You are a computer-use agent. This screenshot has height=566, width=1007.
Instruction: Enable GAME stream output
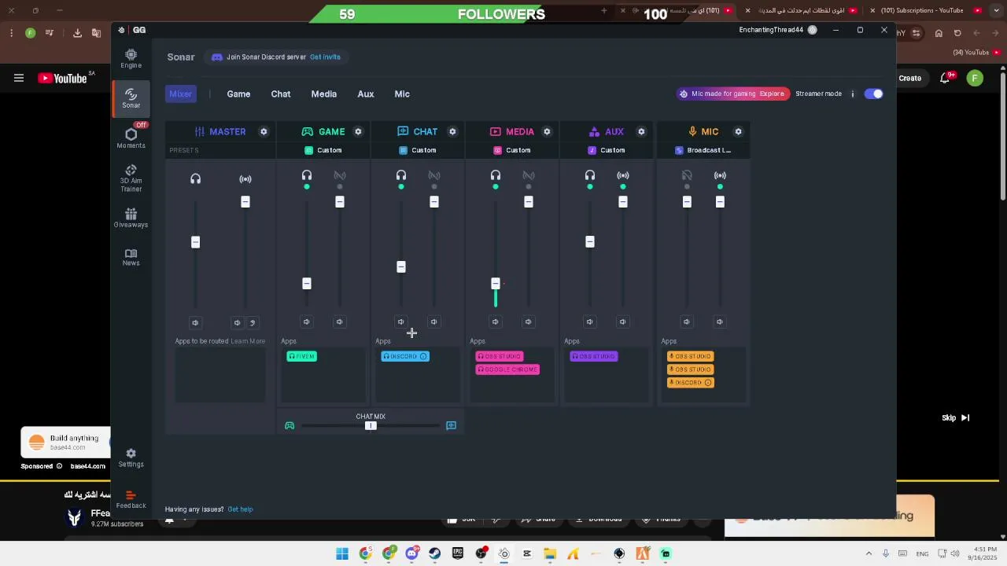[340, 176]
